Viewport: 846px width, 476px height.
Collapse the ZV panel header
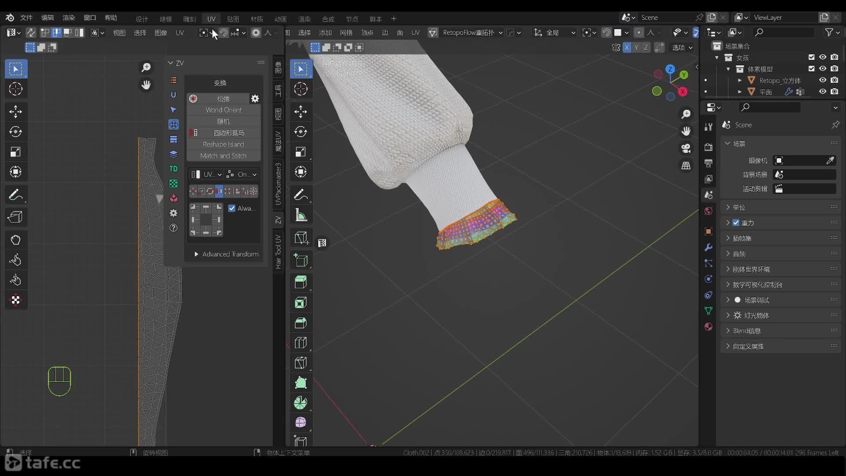pos(176,63)
